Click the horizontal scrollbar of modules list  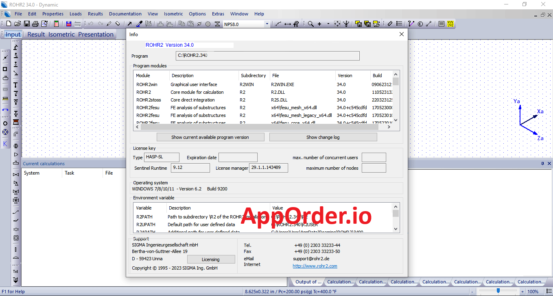[260, 127]
